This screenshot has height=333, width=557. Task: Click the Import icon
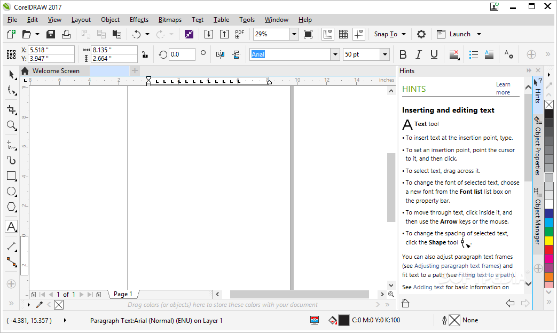point(208,34)
